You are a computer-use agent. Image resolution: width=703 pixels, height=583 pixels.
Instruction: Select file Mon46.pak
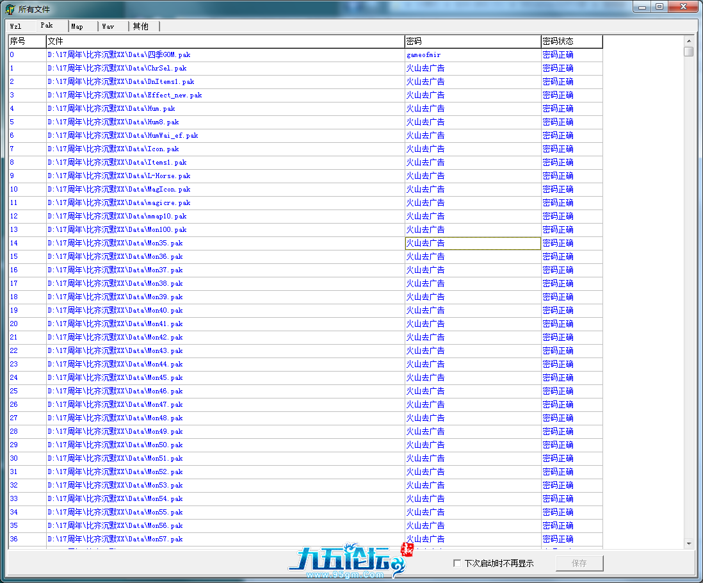(x=225, y=391)
